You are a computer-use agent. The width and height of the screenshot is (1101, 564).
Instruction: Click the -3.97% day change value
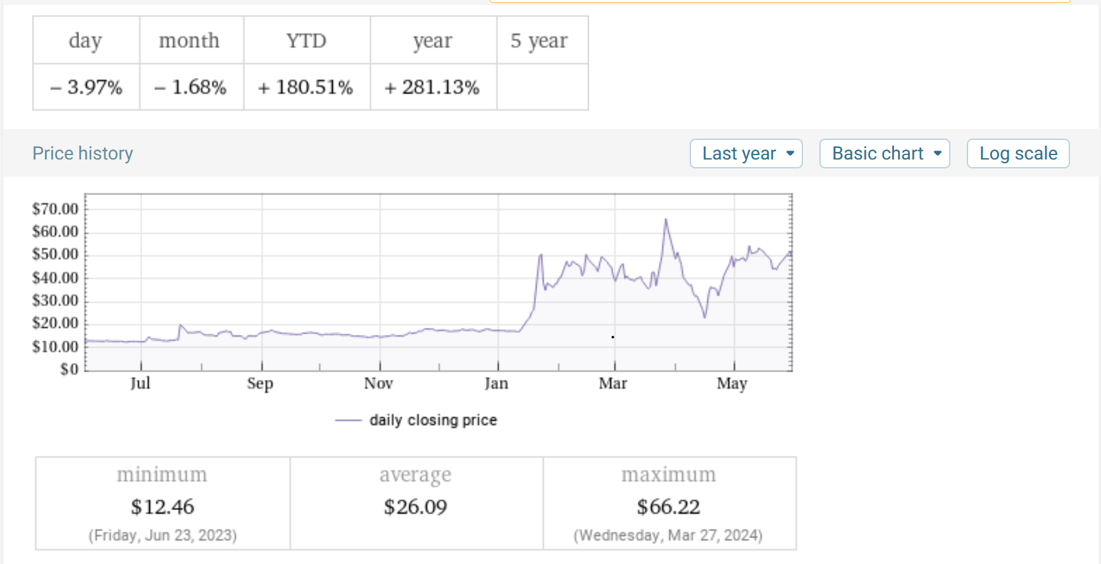86,87
